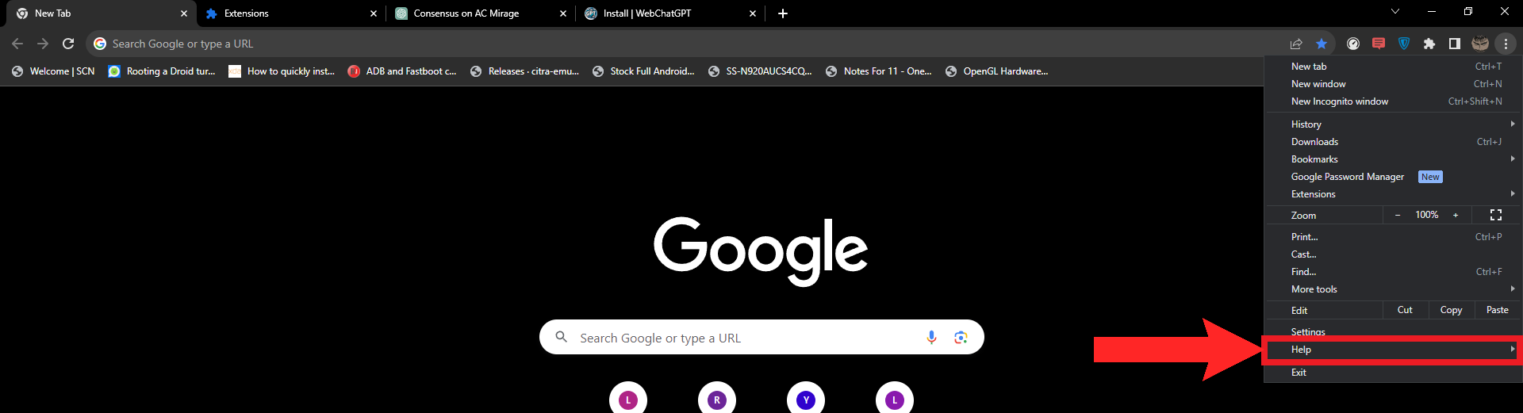Choose Find... from the menu

[x=1392, y=272]
